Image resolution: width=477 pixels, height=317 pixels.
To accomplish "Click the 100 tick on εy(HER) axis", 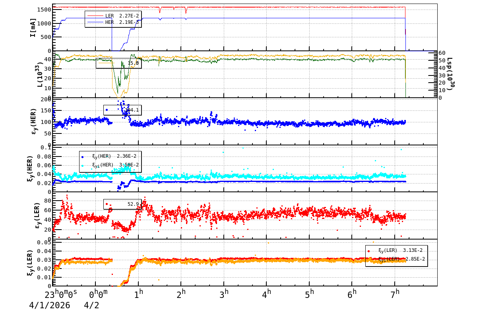I will pos(45,122).
